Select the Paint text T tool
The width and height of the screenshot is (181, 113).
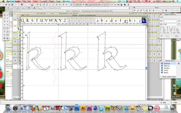150,11
